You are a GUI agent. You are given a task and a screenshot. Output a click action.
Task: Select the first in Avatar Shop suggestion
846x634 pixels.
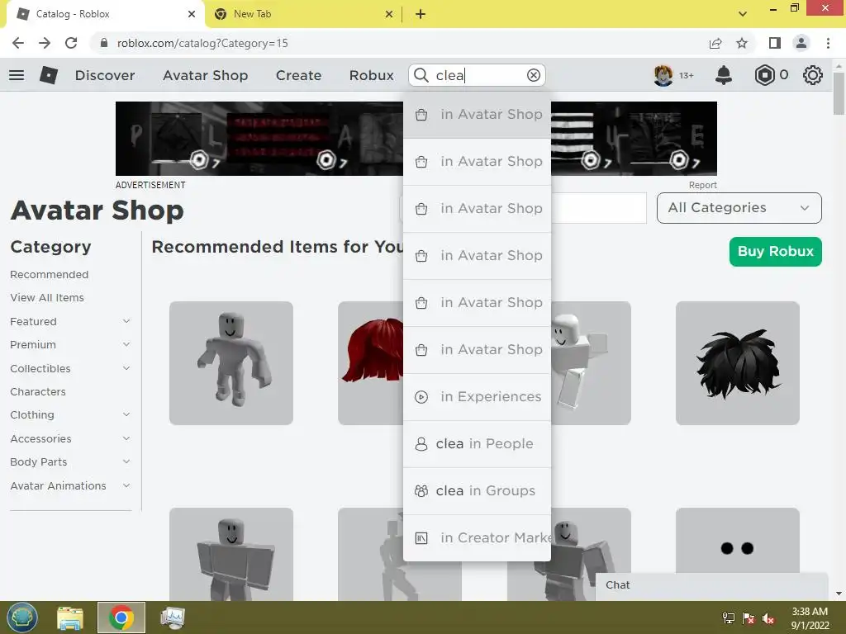[x=477, y=114]
